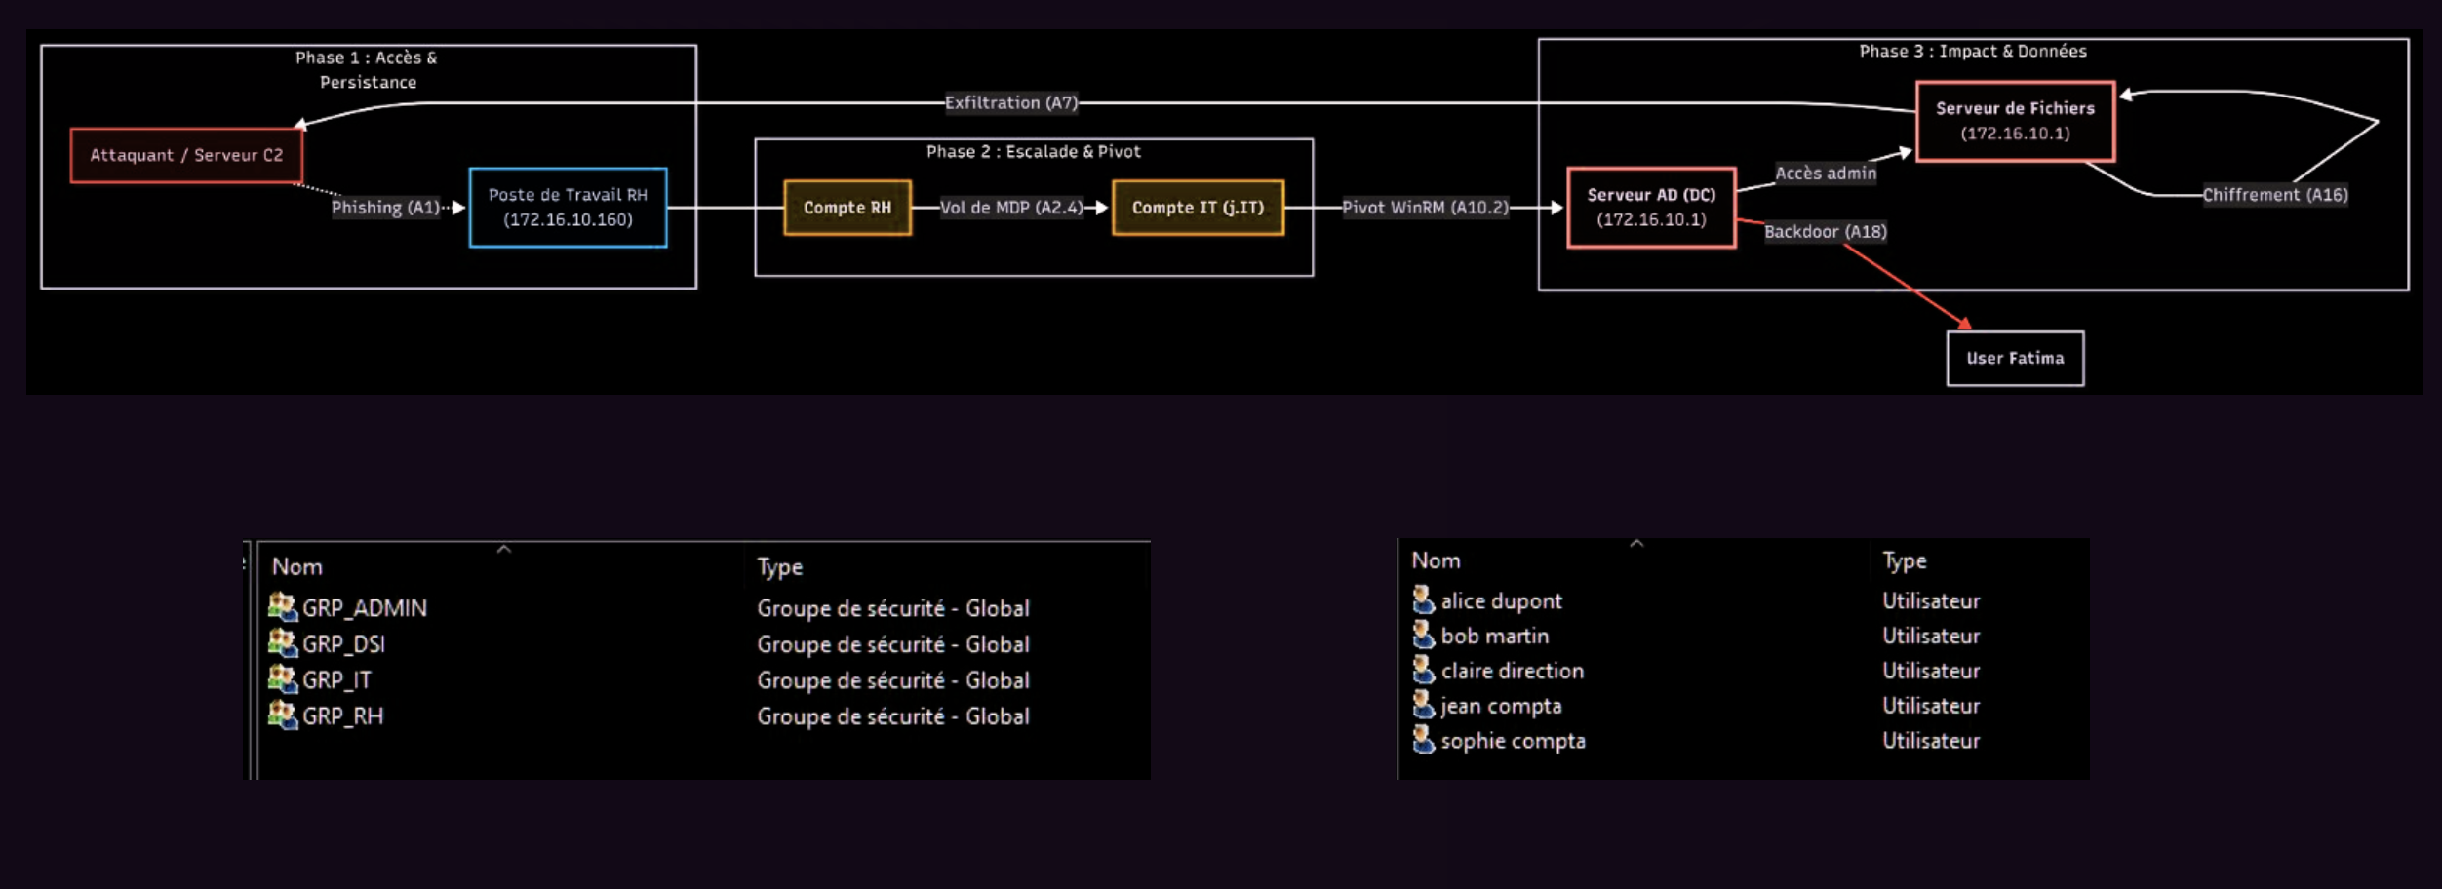The height and width of the screenshot is (889, 2442).
Task: Select the Poste de Travail RH node
Action: click(x=569, y=208)
